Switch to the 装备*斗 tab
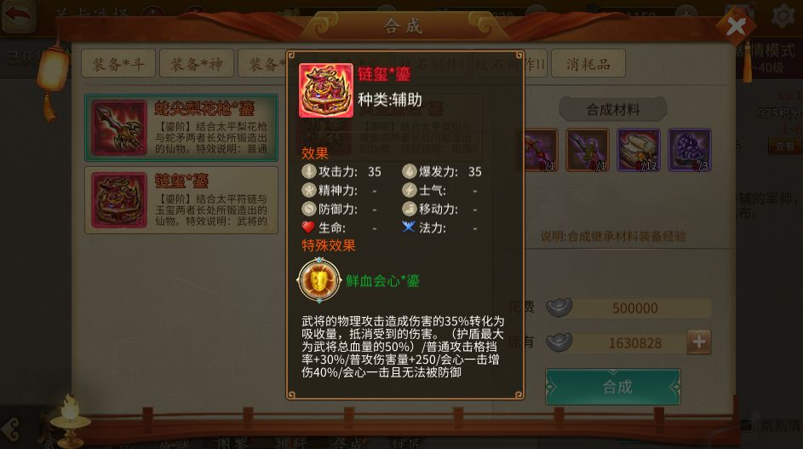This screenshot has width=803, height=449. (x=118, y=64)
